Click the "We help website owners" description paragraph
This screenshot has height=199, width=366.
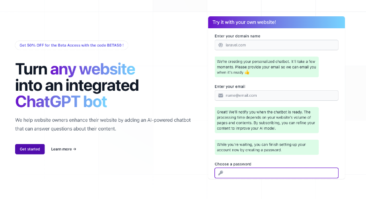pyautogui.click(x=103, y=124)
